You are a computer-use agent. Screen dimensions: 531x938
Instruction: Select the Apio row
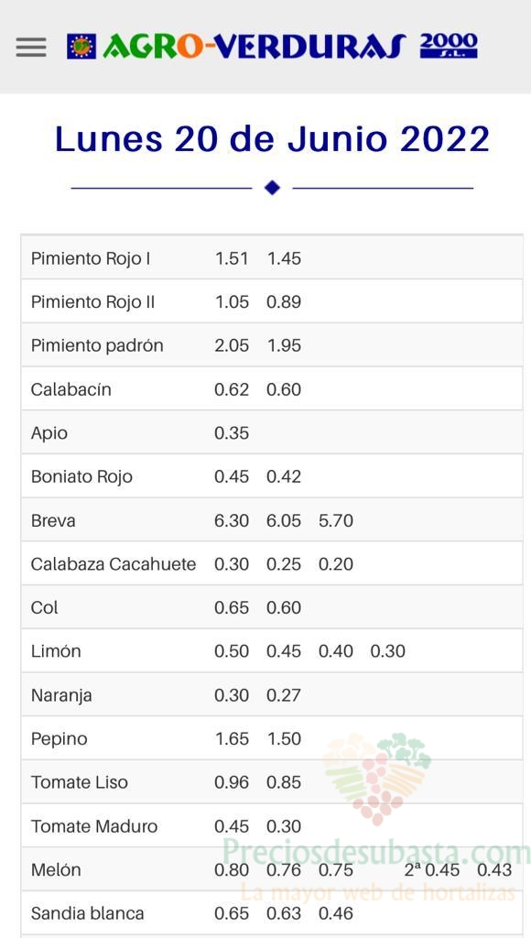point(272,432)
